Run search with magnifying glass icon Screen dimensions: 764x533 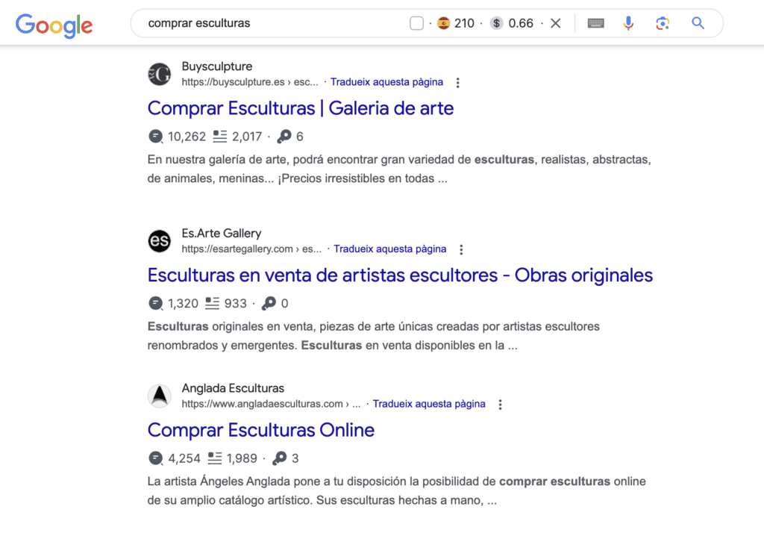pos(698,23)
